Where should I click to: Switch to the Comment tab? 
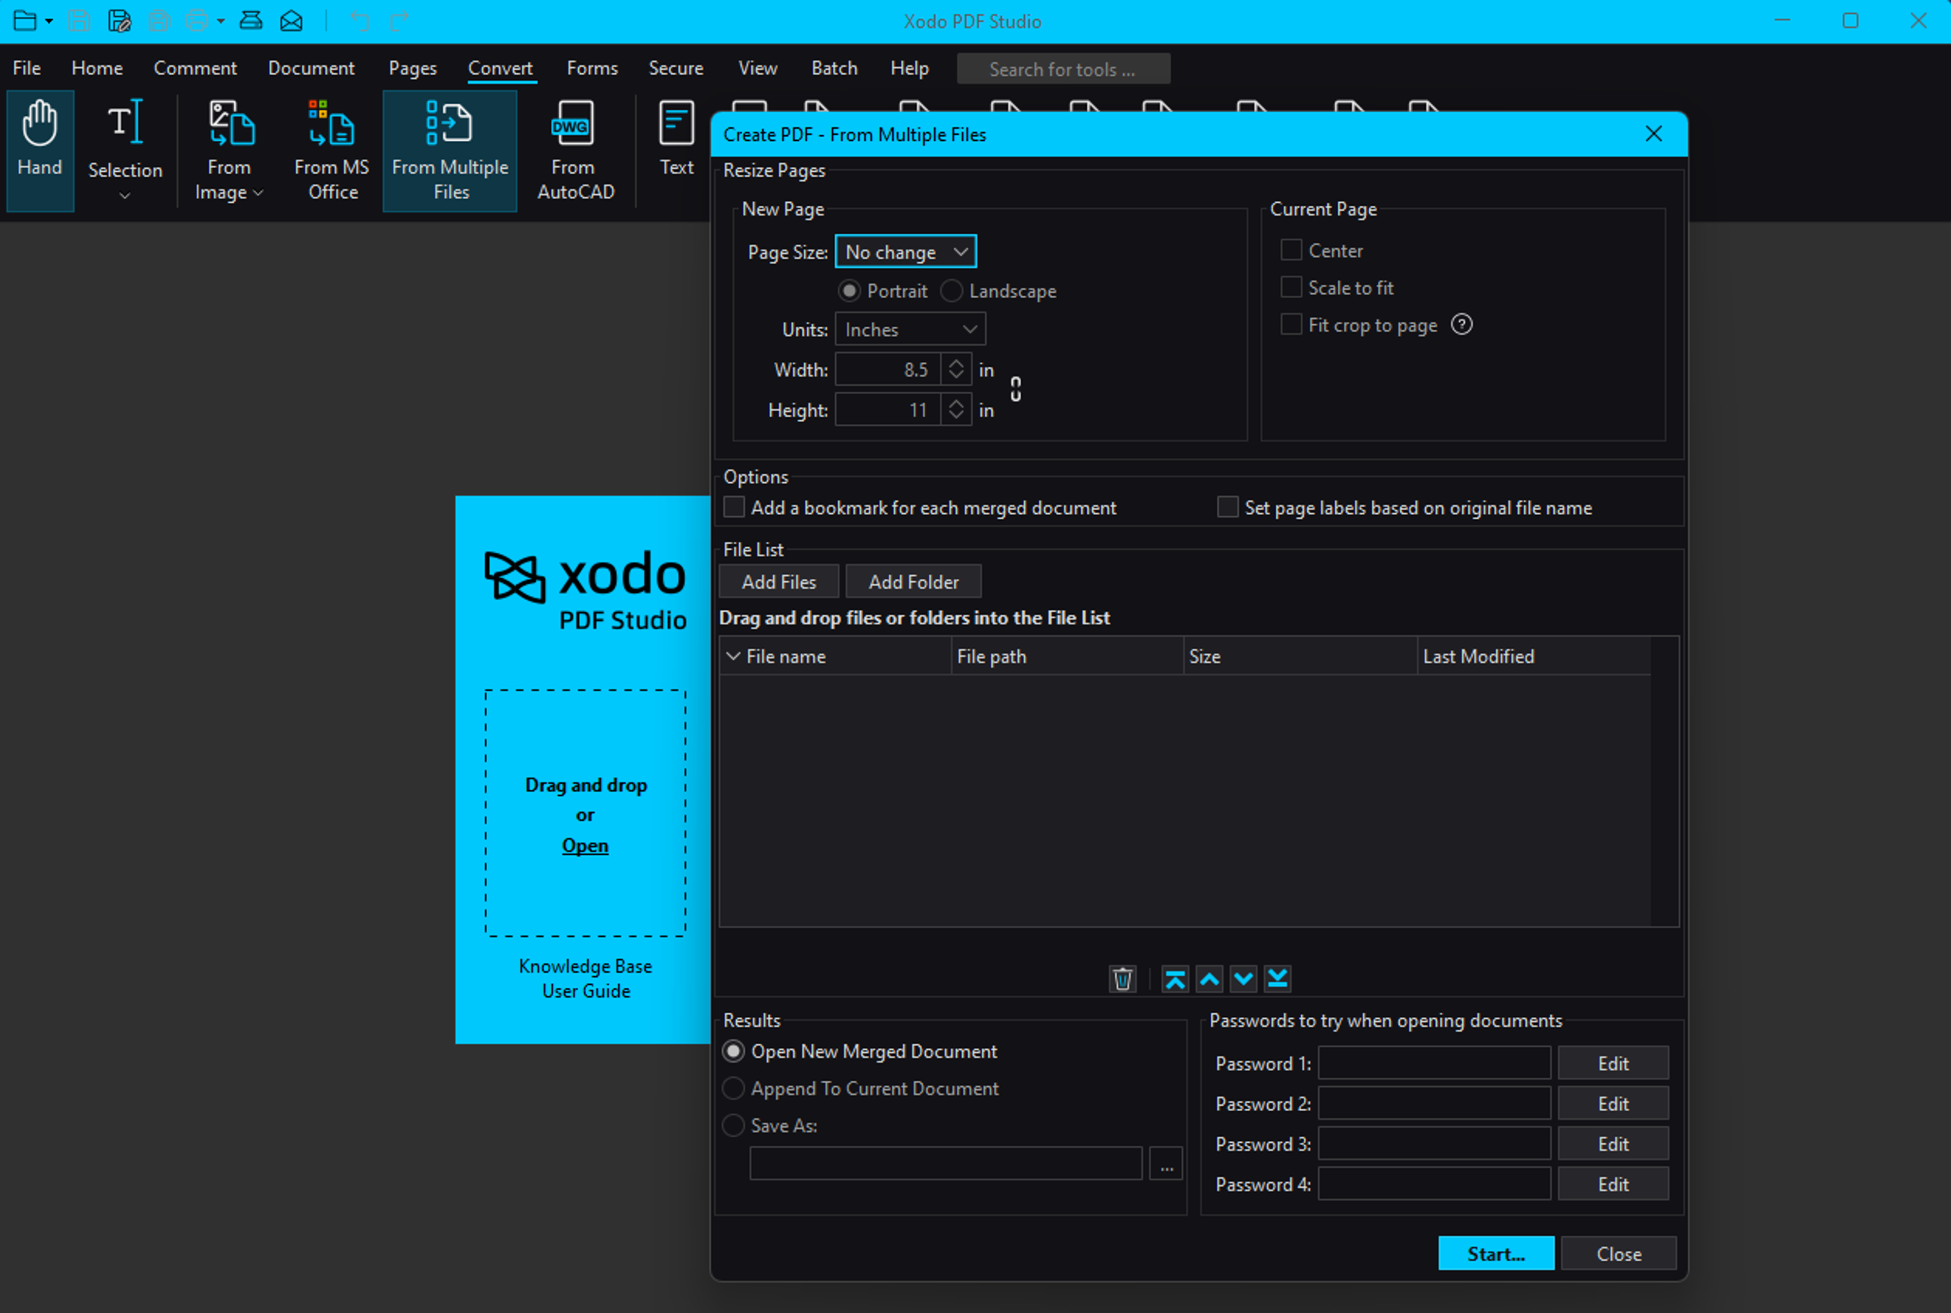pyautogui.click(x=195, y=68)
